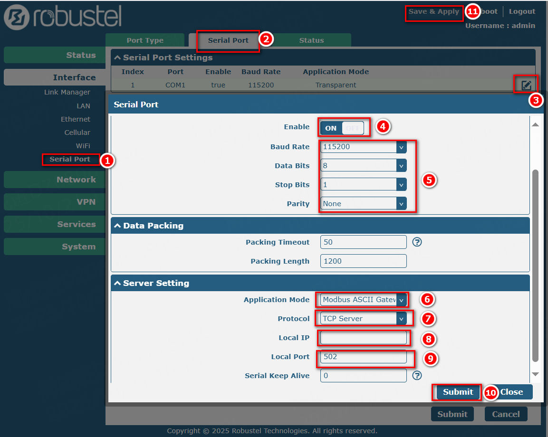This screenshot has height=437, width=548.
Task: Click the edit icon for COM1 row
Action: (526, 85)
